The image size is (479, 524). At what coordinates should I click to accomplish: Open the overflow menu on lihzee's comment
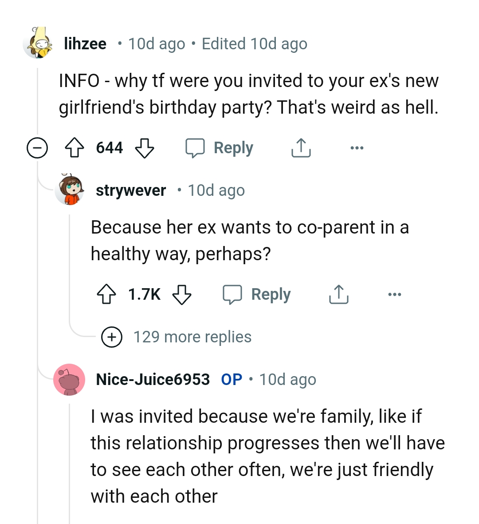tap(357, 148)
